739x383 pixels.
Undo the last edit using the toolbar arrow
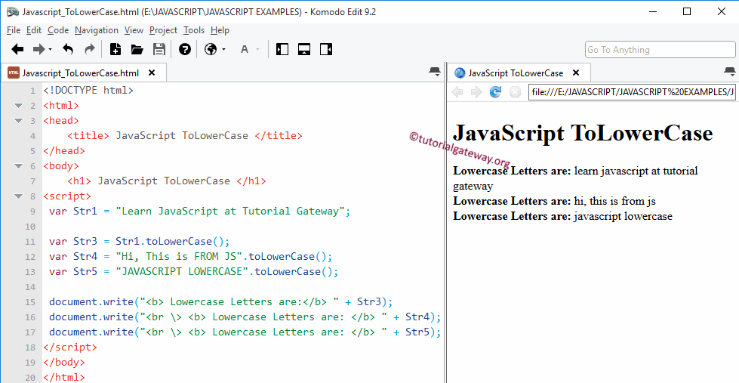[x=68, y=50]
